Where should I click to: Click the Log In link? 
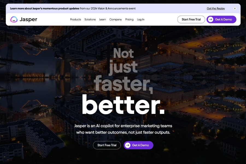pyautogui.click(x=140, y=19)
